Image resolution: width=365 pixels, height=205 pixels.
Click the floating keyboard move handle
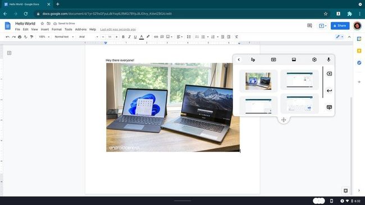(x=284, y=120)
